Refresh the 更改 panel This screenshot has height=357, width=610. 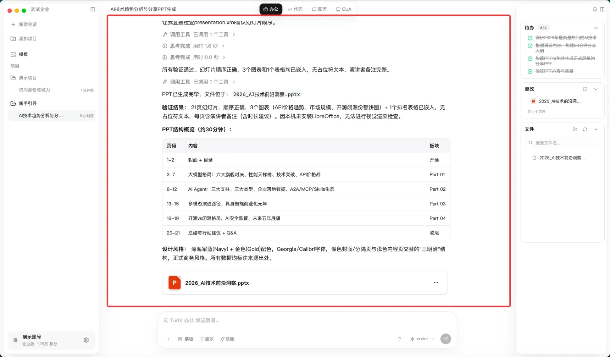585,89
